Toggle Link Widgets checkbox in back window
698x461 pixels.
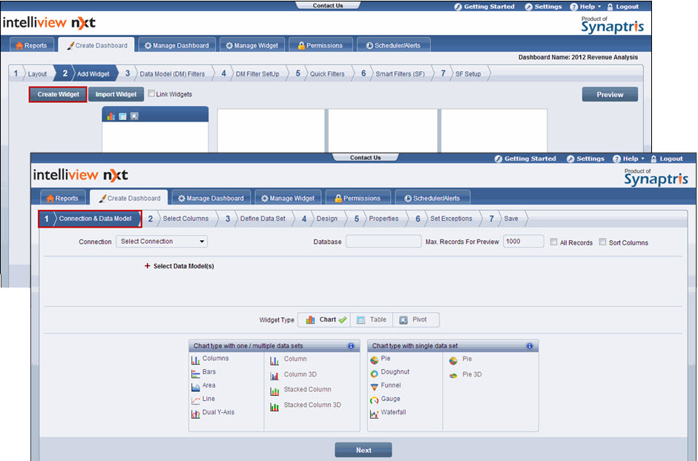tap(151, 93)
